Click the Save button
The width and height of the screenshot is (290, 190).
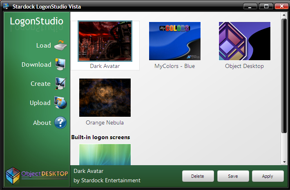coord(233,176)
